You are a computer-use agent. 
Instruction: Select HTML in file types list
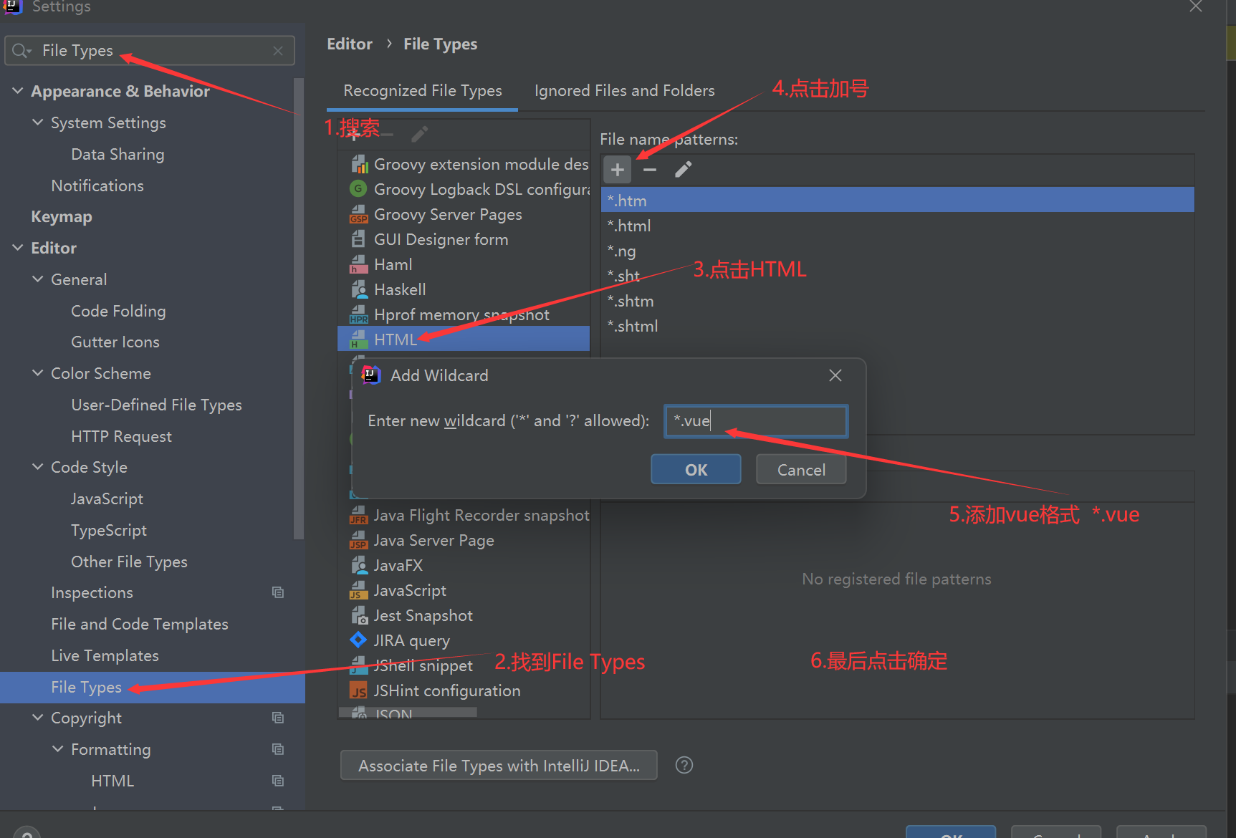point(464,339)
